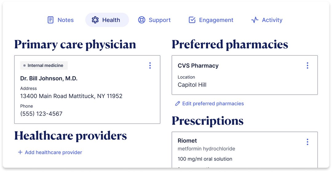Click the plus icon for adding provider
Image resolution: width=332 pixels, height=172 pixels.
(x=20, y=152)
